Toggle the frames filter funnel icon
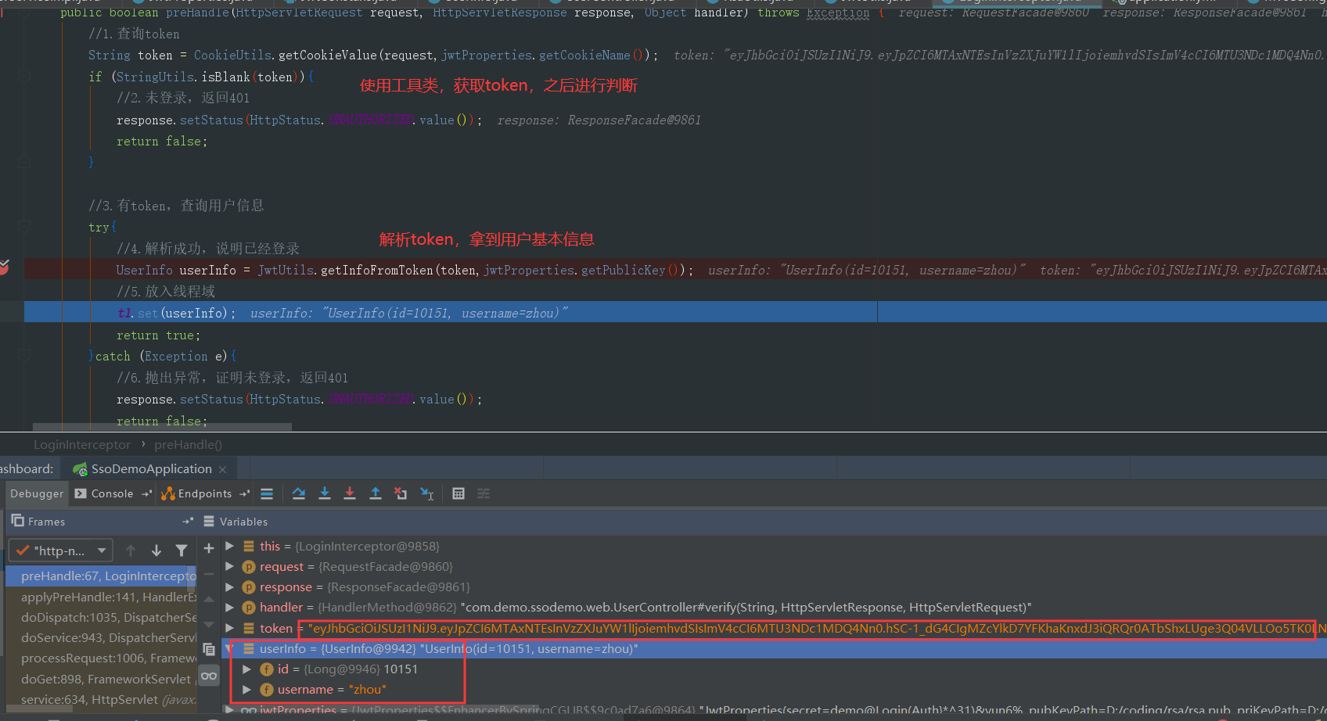1327x721 pixels. click(x=182, y=551)
